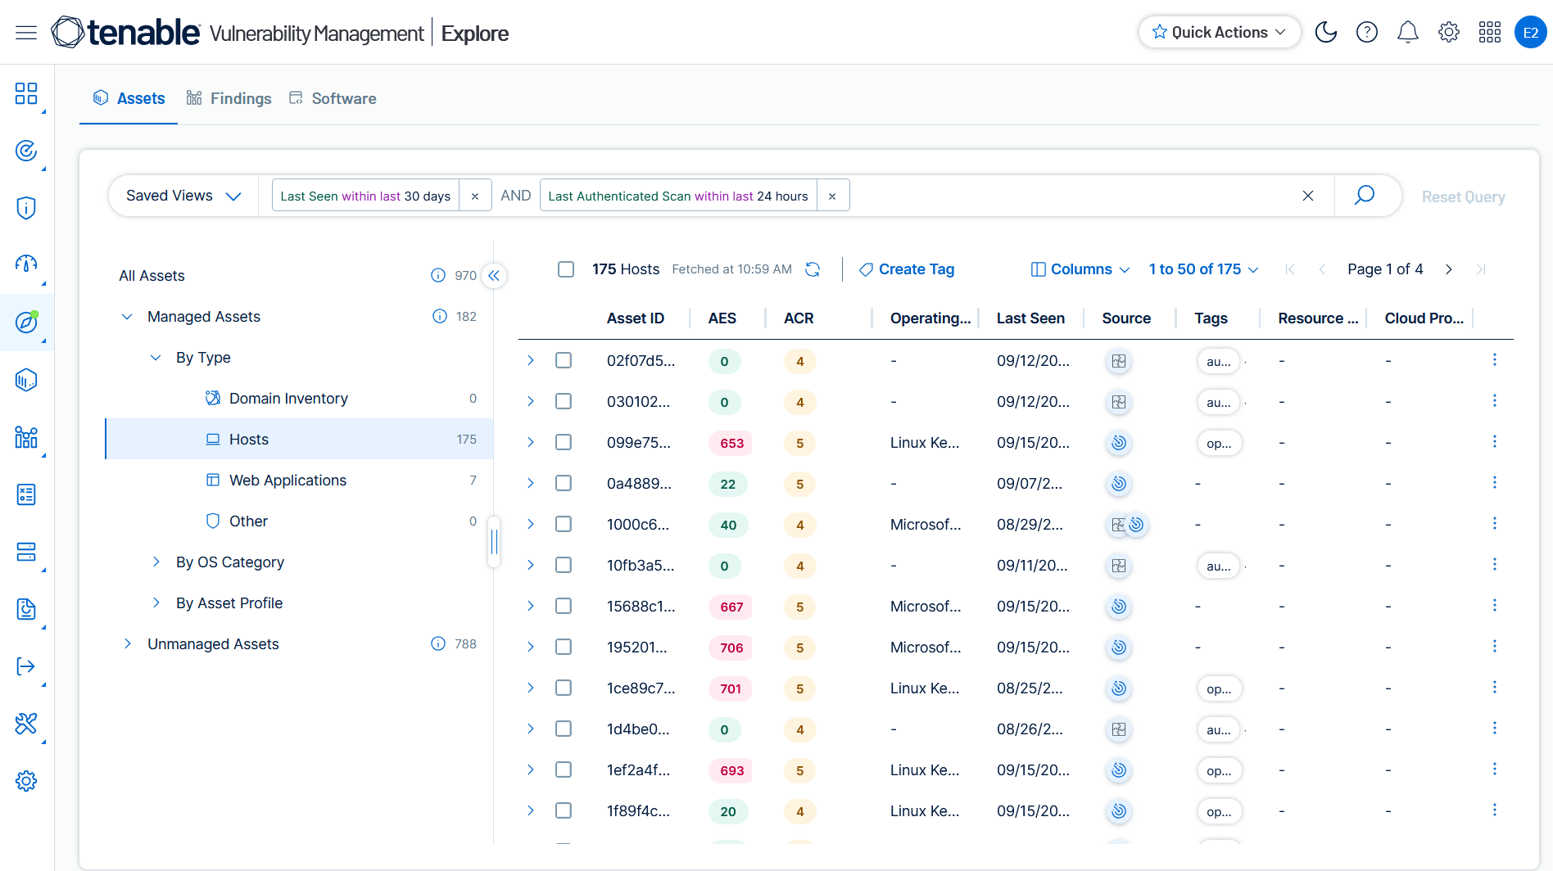
Task: Open the 1 to 50 of 175 dropdown
Action: click(1203, 269)
